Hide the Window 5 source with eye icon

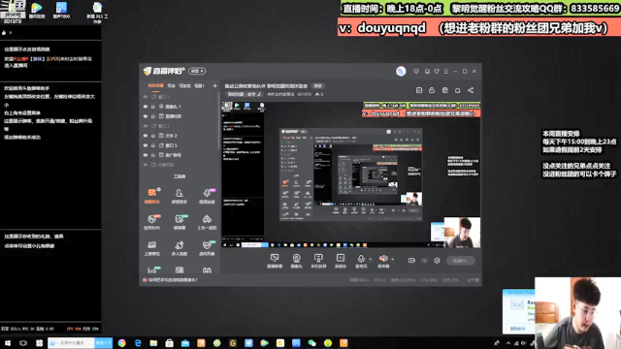tap(146, 145)
